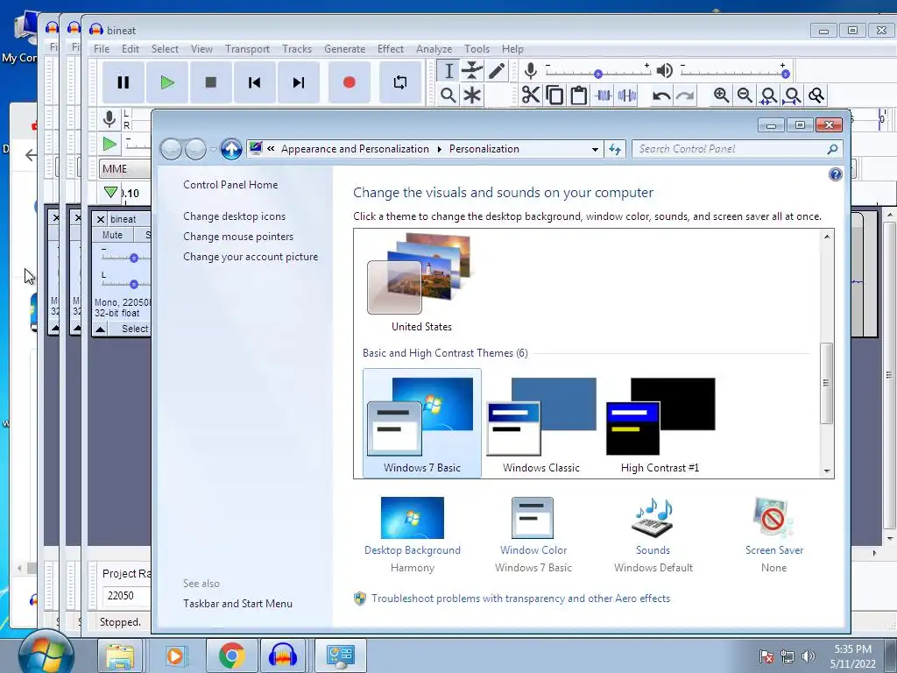Click the Project Rate 22050 field

tap(126, 596)
